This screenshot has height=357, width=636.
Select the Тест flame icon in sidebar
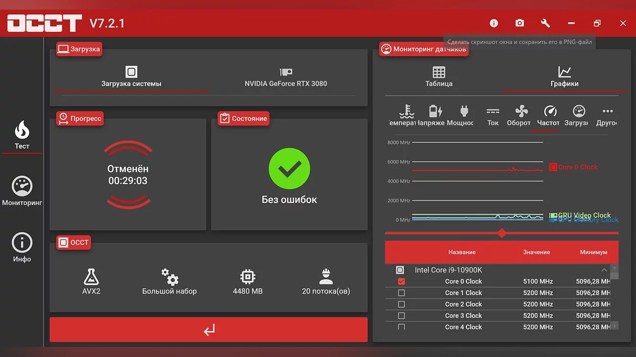click(22, 129)
